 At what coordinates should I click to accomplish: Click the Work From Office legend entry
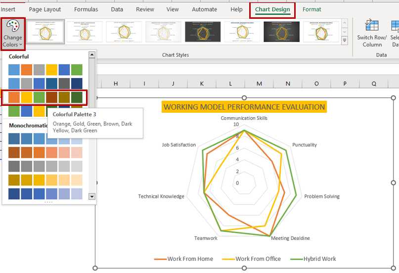[251, 259]
